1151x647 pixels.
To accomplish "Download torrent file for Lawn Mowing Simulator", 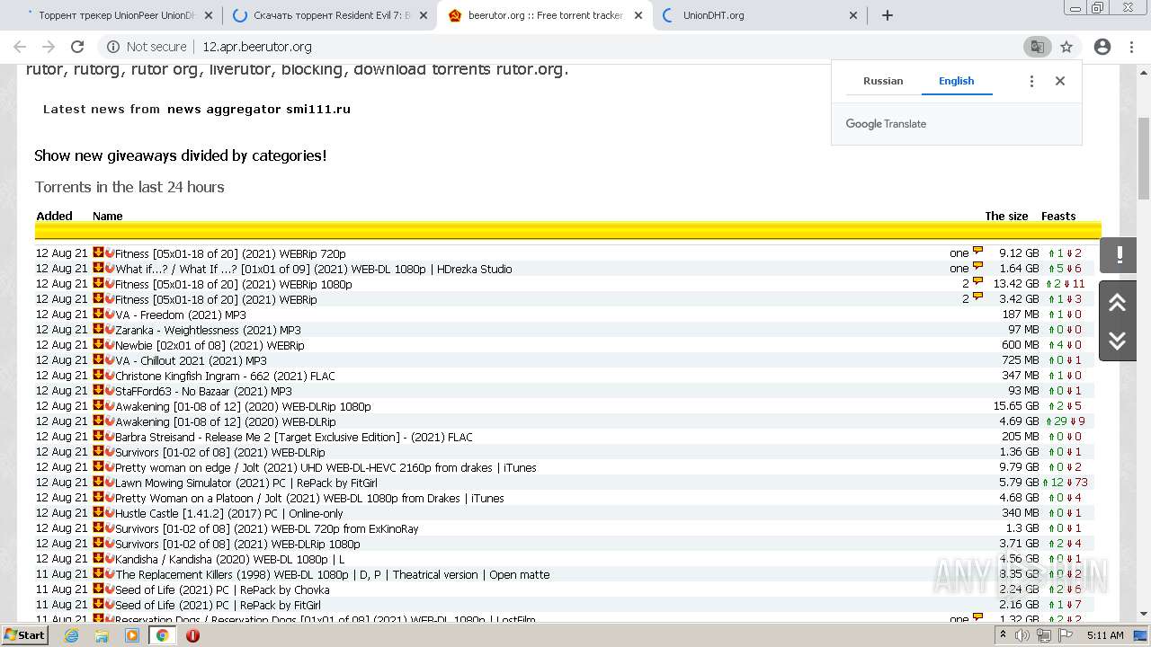I will tap(98, 482).
